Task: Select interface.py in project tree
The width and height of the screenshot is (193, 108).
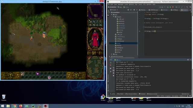Action: 119,41
